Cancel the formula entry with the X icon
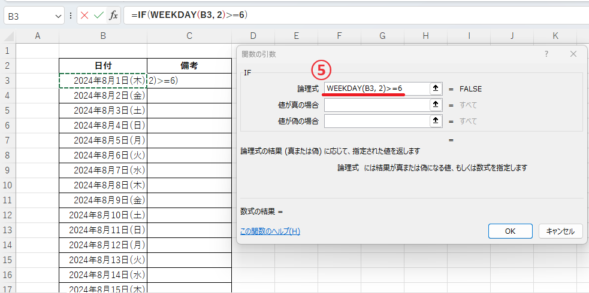This screenshot has width=589, height=293. pos(84,16)
